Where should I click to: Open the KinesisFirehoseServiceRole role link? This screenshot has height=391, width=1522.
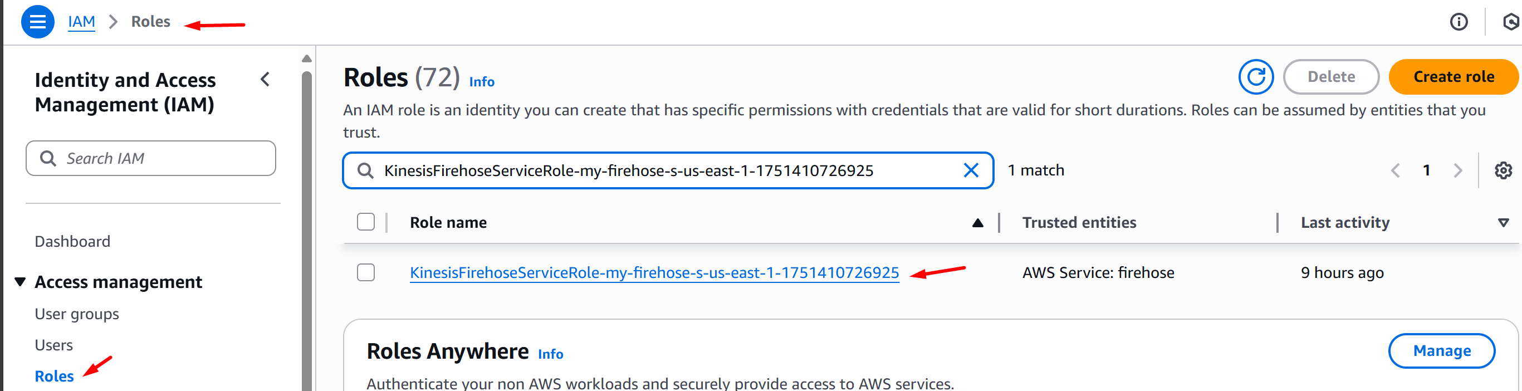click(654, 273)
